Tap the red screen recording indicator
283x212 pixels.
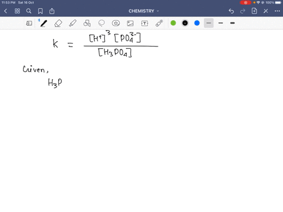tap(245, 2)
